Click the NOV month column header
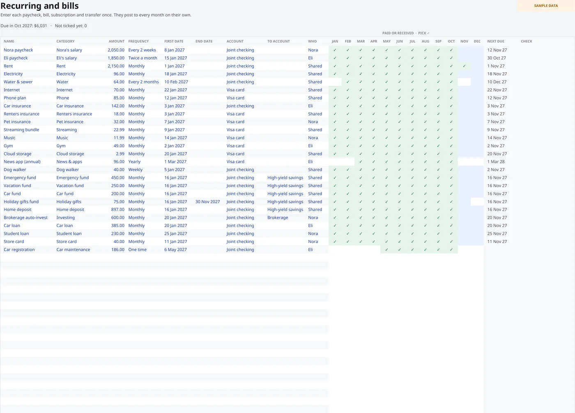Screen dimensions: 575x413 464,41
